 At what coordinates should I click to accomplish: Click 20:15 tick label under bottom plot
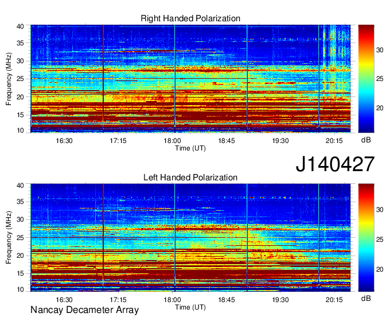(334, 300)
